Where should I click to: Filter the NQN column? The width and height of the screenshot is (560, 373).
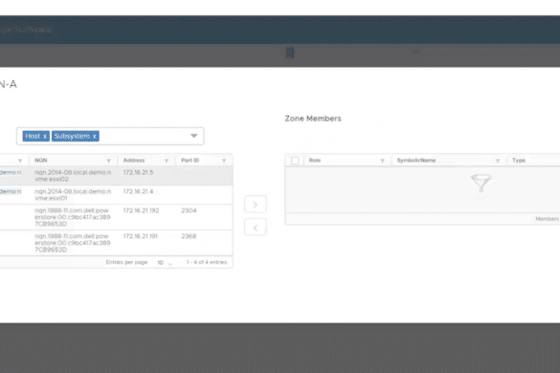pos(108,161)
